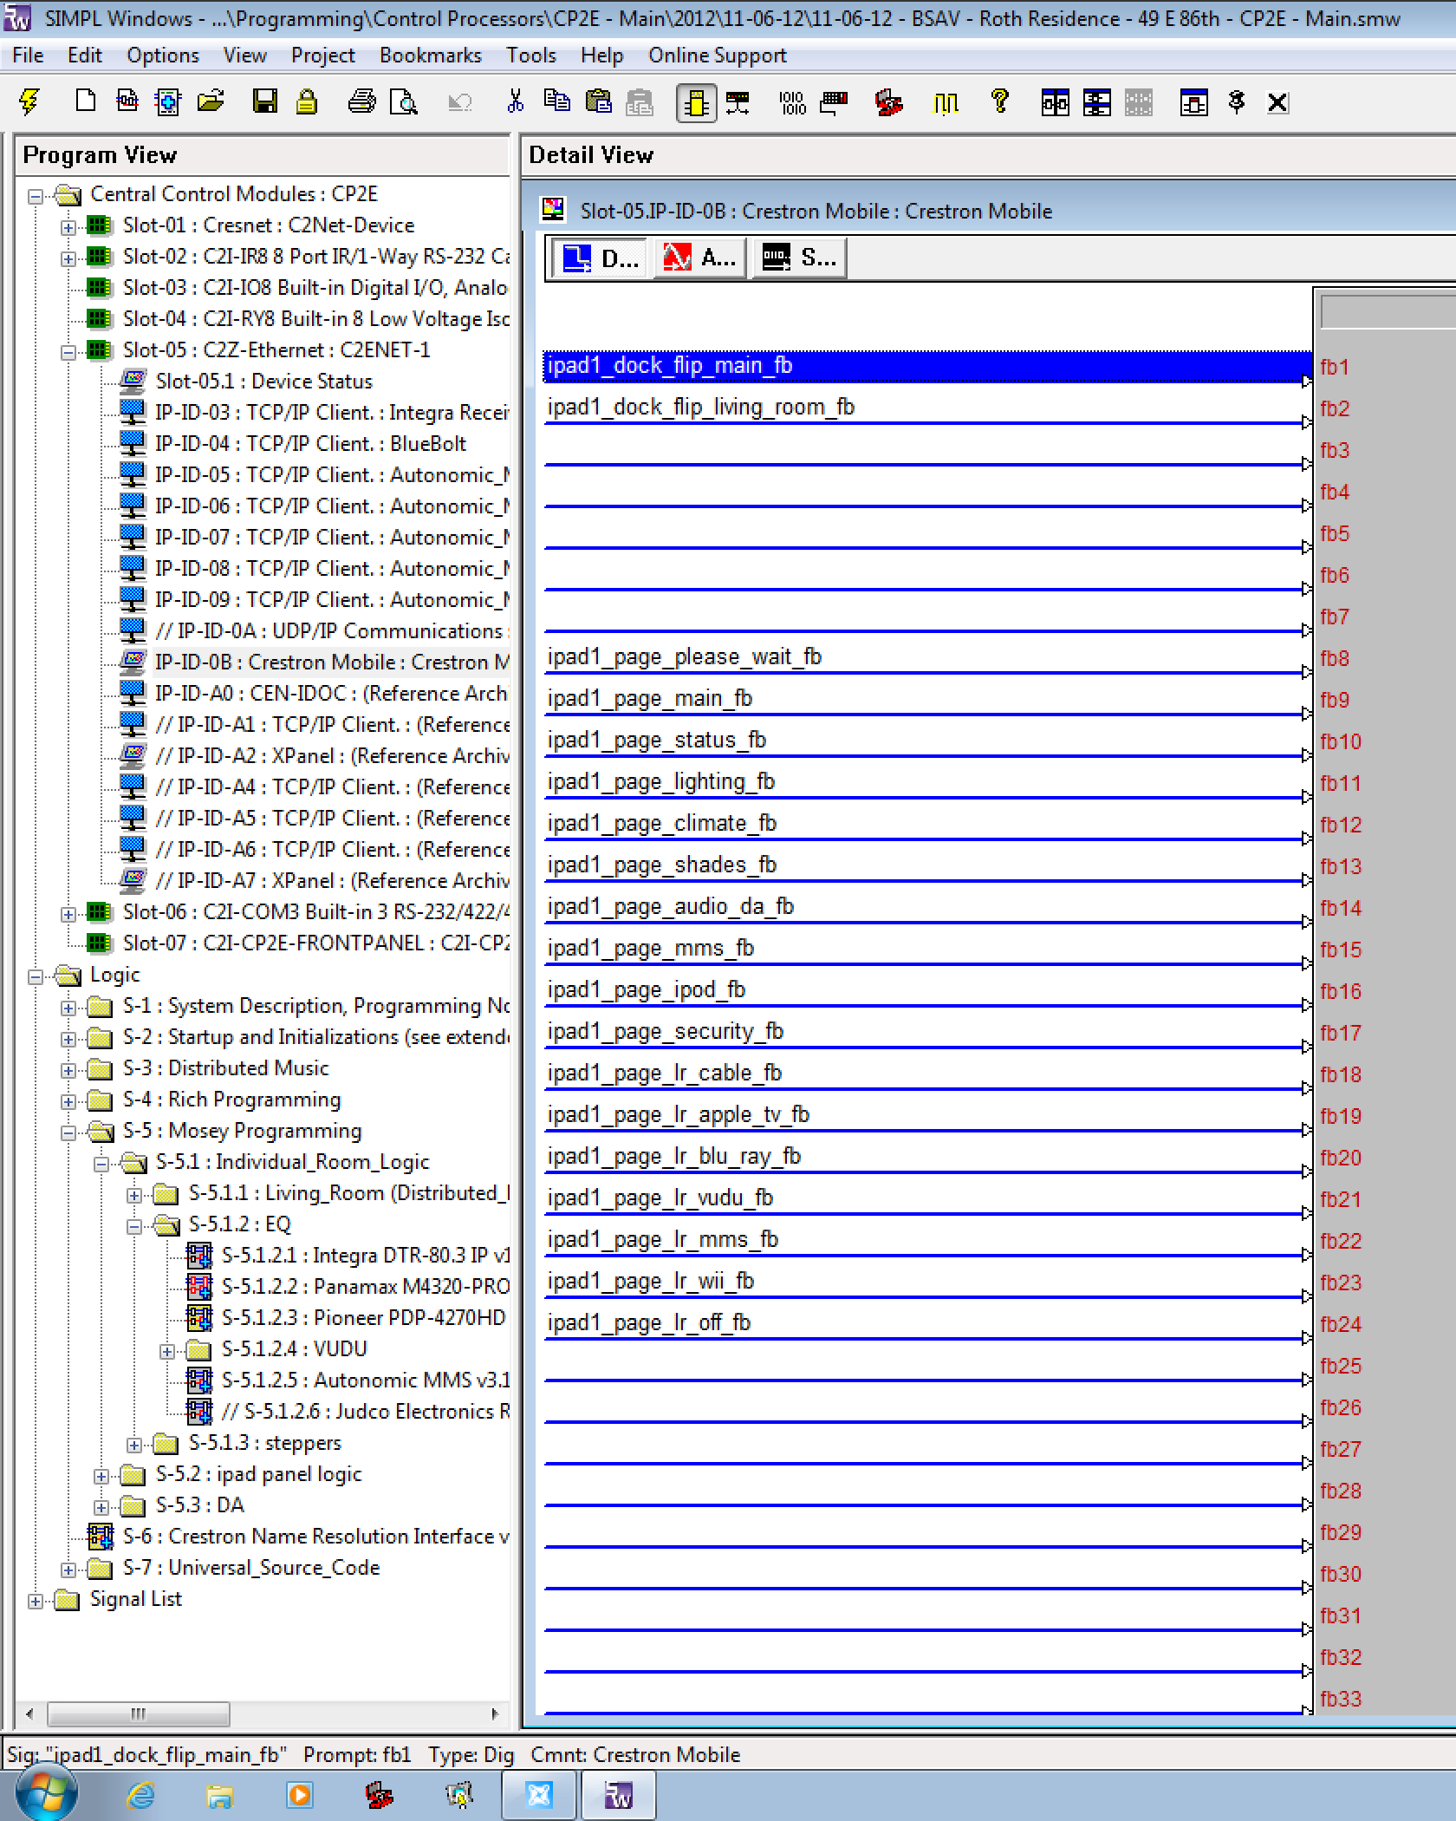The height and width of the screenshot is (1821, 1456).
Task: Open the Project menu
Action: click(x=323, y=55)
